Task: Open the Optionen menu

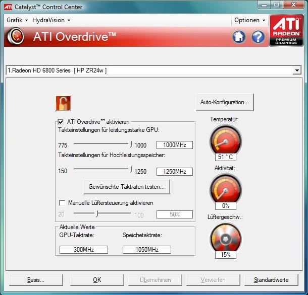Action: pos(249,20)
